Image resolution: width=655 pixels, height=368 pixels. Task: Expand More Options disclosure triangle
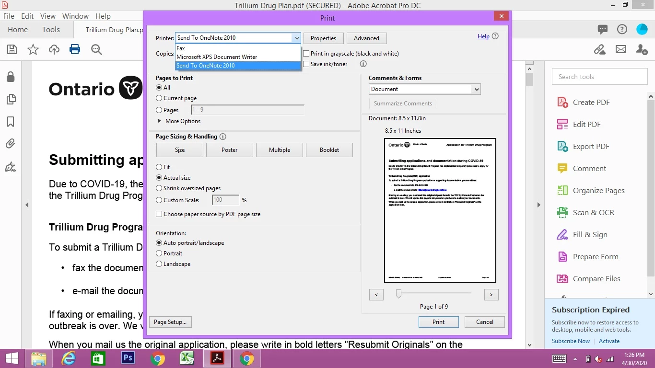click(160, 121)
